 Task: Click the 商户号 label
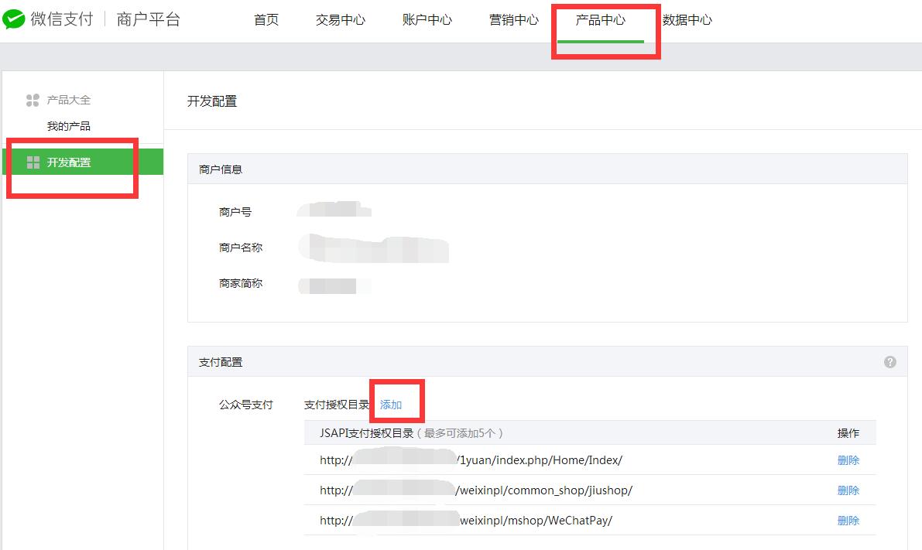235,212
